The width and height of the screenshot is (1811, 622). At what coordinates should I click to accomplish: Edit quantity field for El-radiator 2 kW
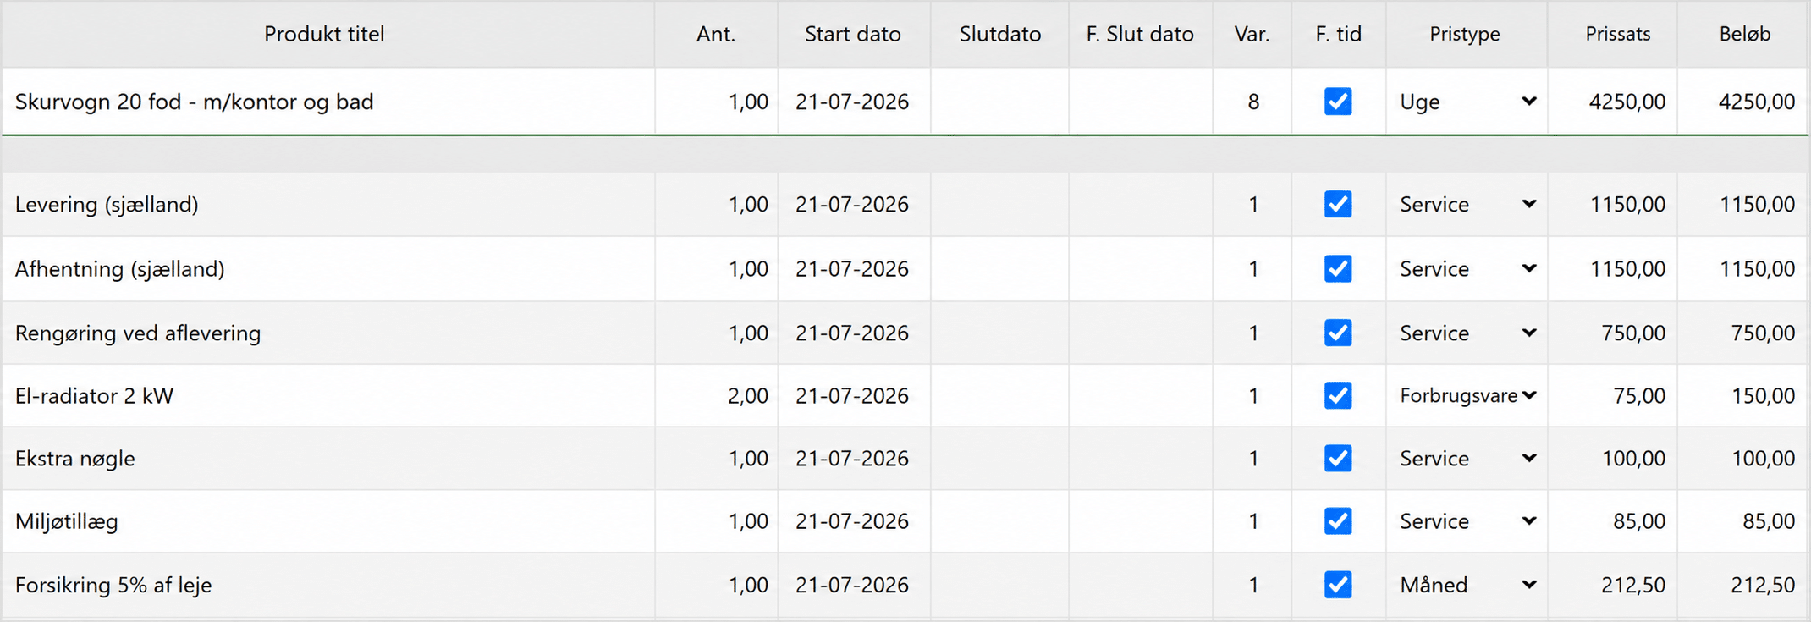[x=716, y=395]
